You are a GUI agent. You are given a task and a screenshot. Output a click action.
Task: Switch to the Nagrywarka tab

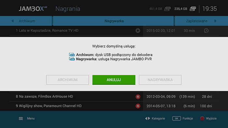tap(113, 21)
